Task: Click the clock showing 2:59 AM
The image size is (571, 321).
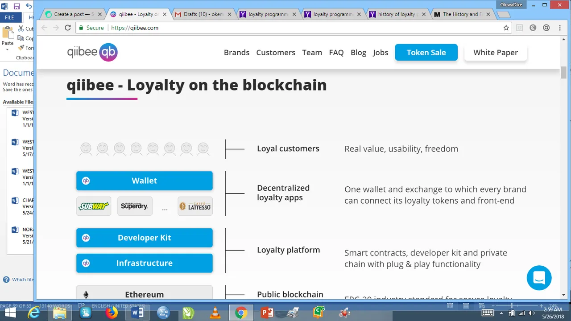Action: (553, 309)
